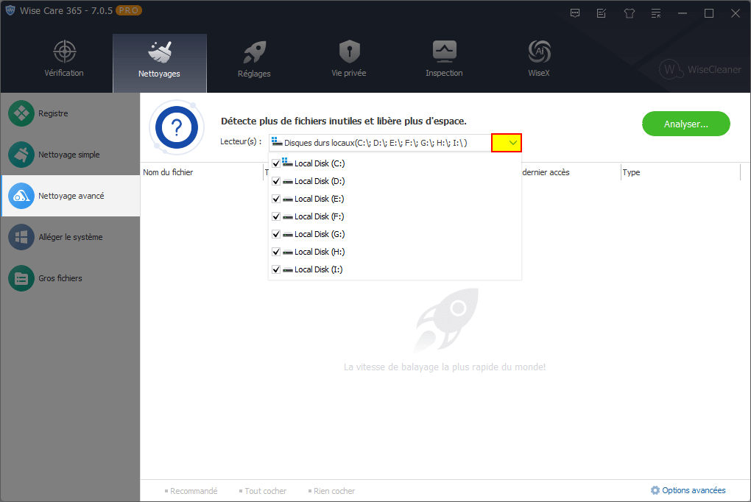Open the Vérification target icon
Image resolution: width=751 pixels, height=502 pixels.
[x=64, y=52]
